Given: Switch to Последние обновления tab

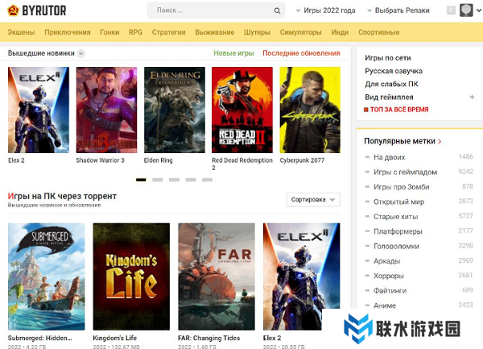Looking at the screenshot, I should coord(301,53).
